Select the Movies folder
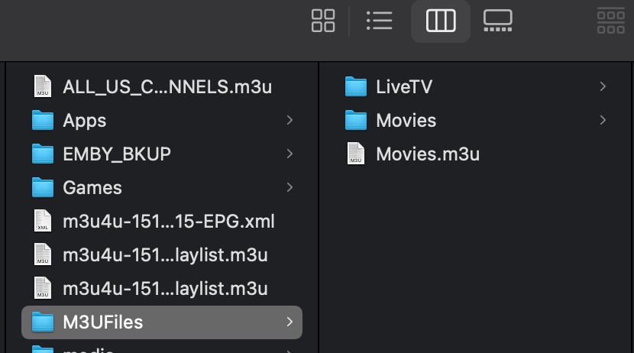This screenshot has width=634, height=353. 475,120
